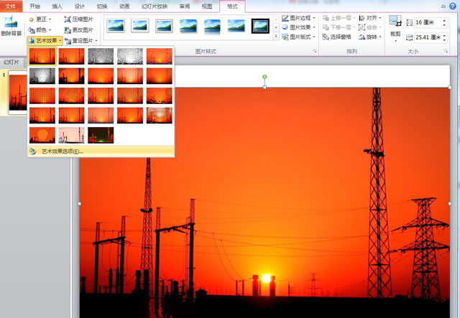Switch to the View (视图) tab
Screen dimensions: 460x318
(x=207, y=6)
